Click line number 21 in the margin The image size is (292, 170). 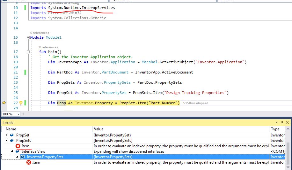point(16,72)
